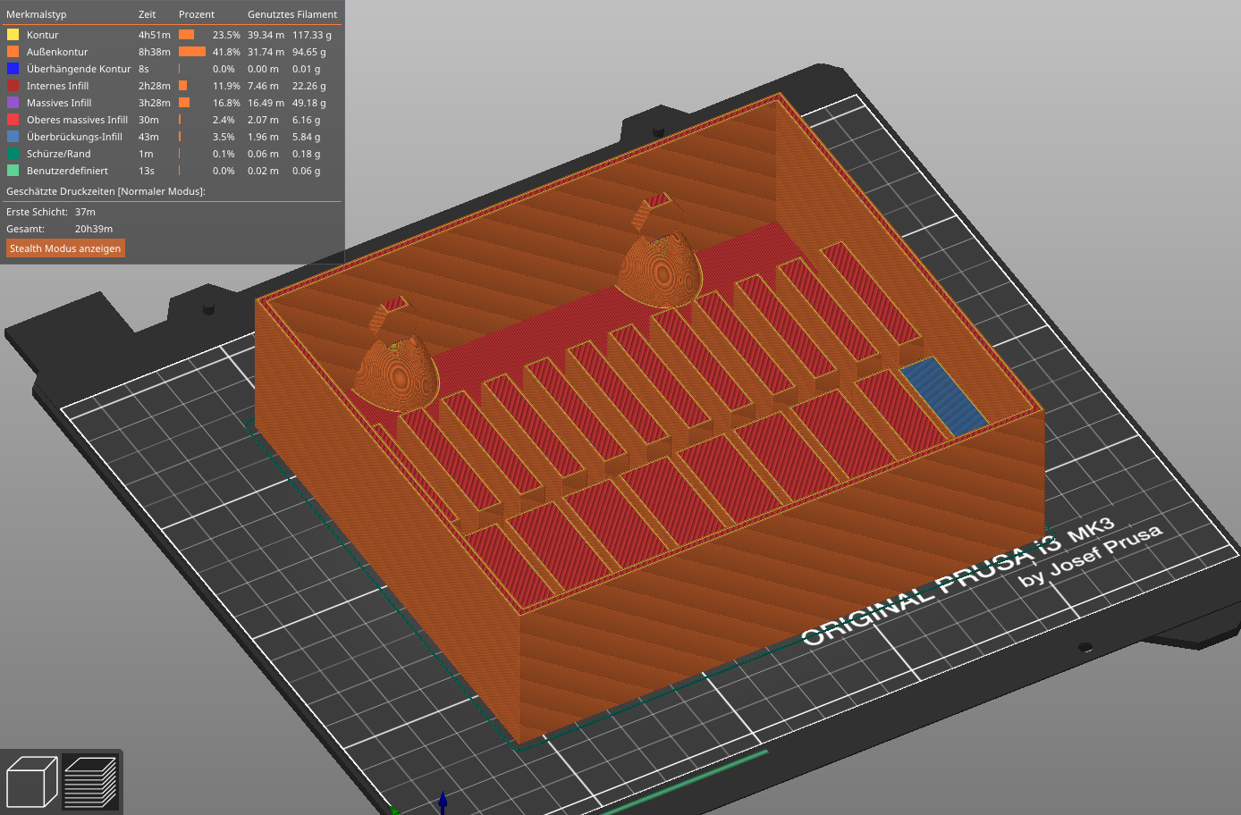Toggle the yellow Kontur color swatch
This screenshot has width=1241, height=815.
point(13,35)
